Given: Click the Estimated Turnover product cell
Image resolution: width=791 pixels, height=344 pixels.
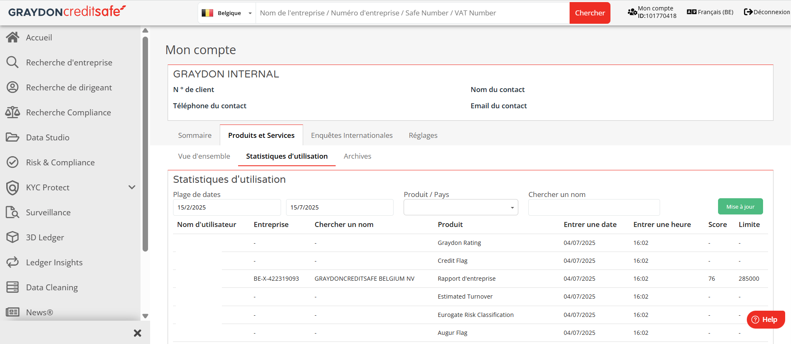Looking at the screenshot, I should (465, 297).
